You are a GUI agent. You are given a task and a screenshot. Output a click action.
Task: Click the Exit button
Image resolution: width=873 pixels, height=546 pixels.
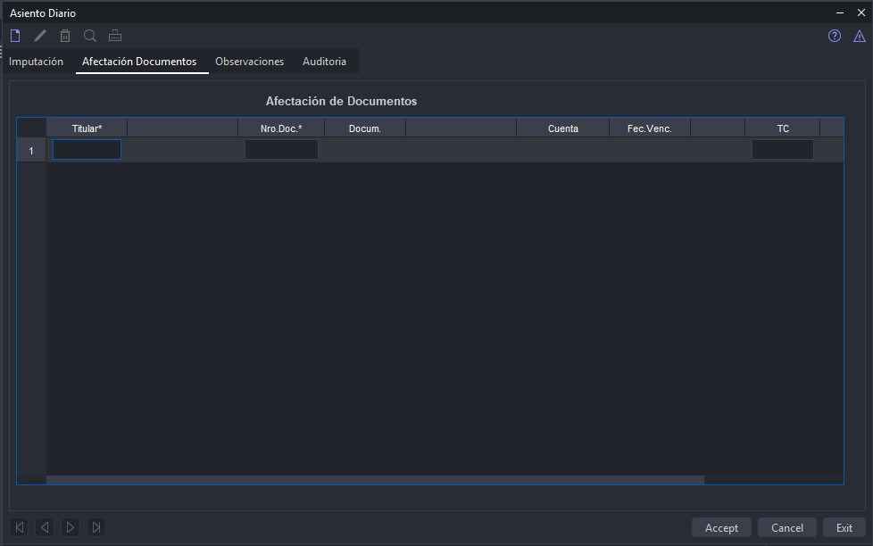pyautogui.click(x=844, y=527)
